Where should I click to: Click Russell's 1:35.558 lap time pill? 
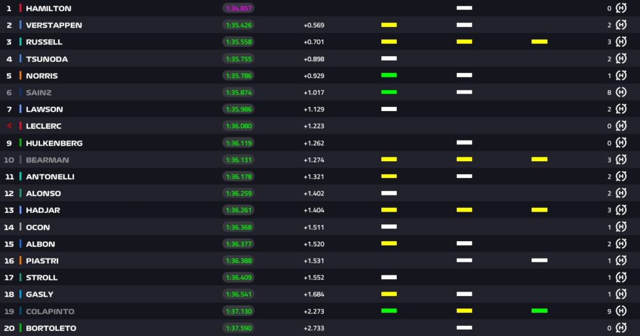pyautogui.click(x=238, y=42)
